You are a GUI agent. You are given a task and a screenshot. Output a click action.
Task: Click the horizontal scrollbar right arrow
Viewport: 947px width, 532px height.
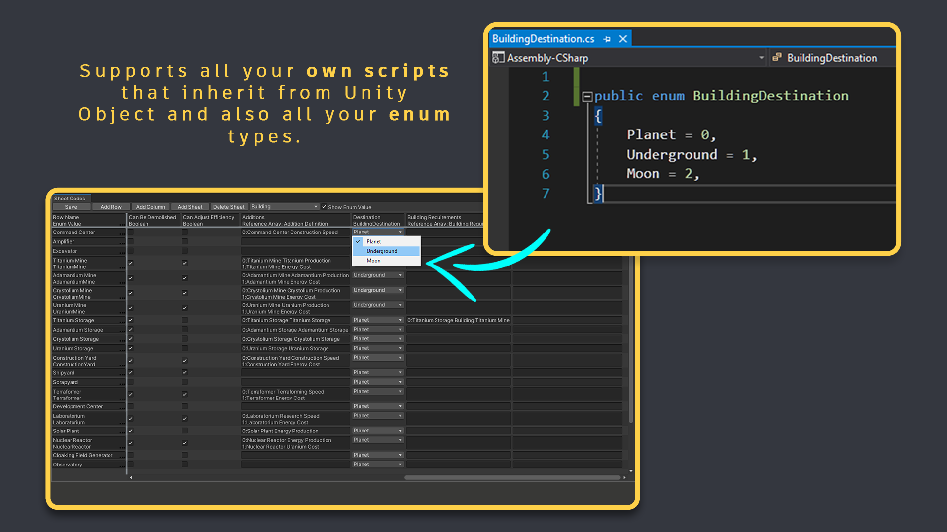pos(624,477)
